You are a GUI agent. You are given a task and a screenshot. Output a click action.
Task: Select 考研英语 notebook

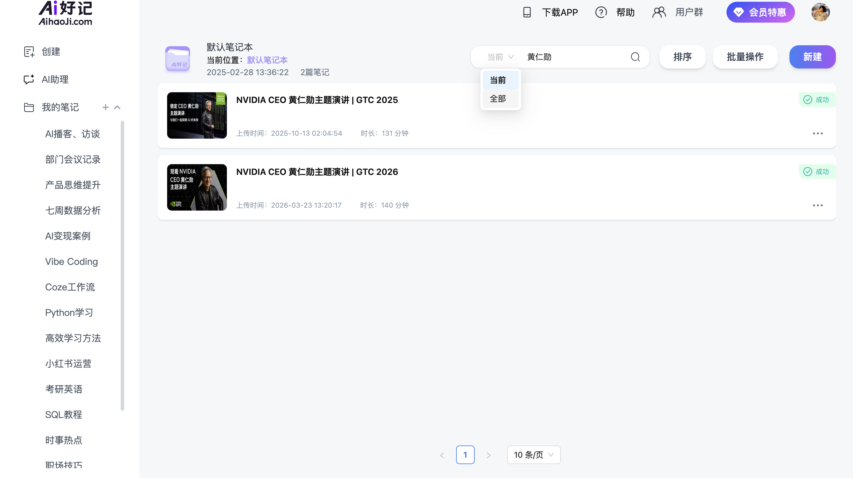[x=64, y=389]
